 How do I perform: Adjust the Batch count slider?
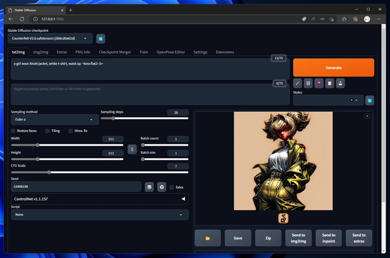(164, 145)
